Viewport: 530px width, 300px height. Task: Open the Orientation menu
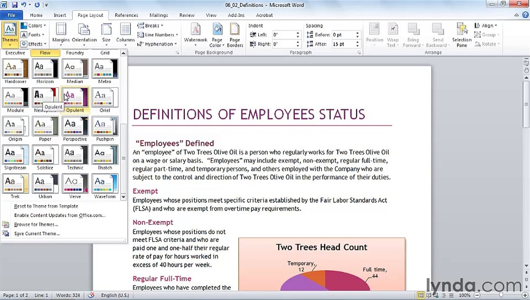[x=84, y=34]
